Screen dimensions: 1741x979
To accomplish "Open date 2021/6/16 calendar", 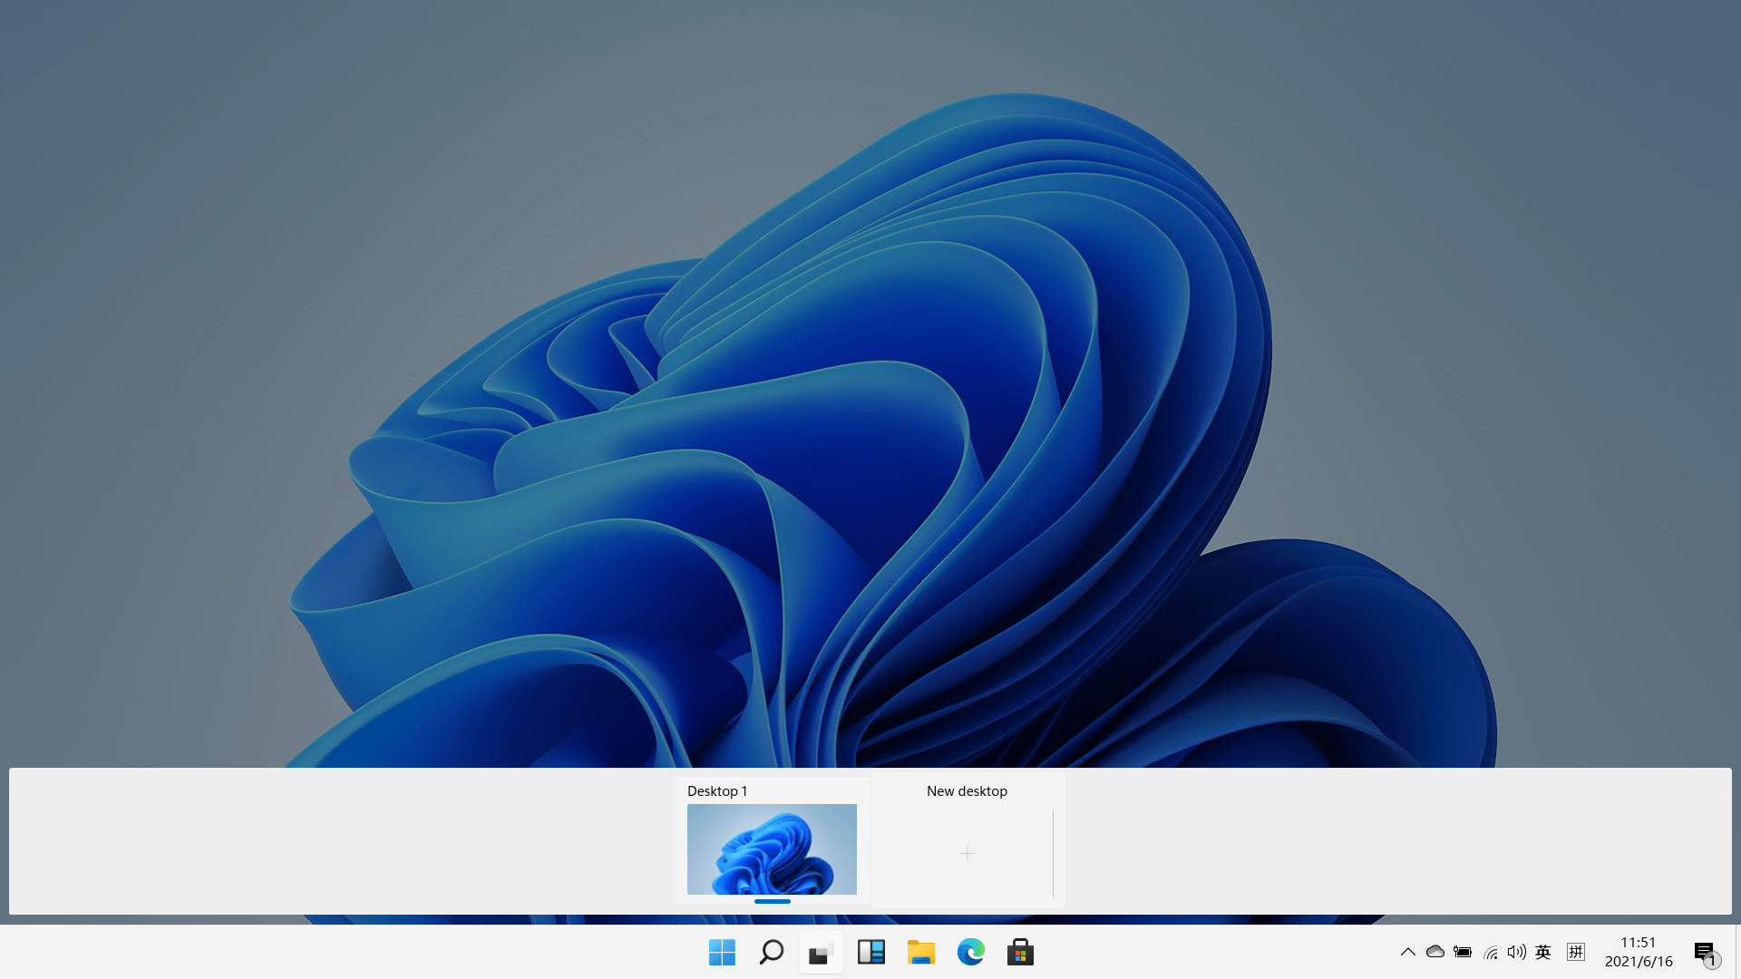I will 1639,962.
